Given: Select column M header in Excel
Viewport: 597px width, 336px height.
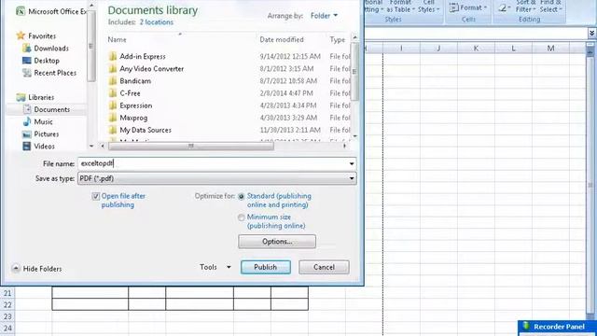Looking at the screenshot, I should point(550,49).
